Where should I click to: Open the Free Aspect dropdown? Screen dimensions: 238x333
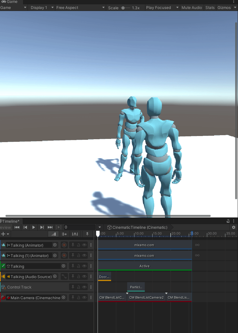80,8
